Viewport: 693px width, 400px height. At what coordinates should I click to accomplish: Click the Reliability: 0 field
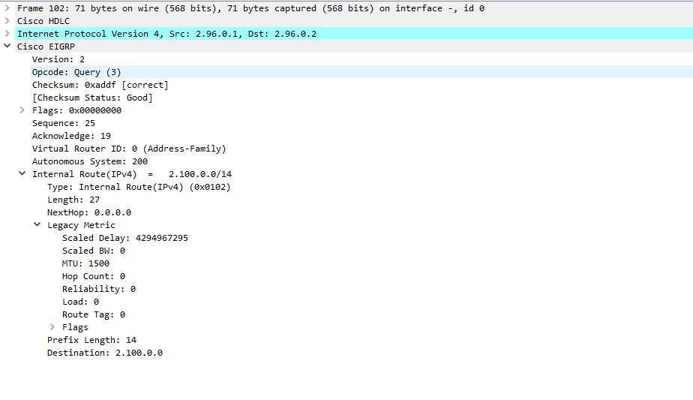(x=99, y=290)
